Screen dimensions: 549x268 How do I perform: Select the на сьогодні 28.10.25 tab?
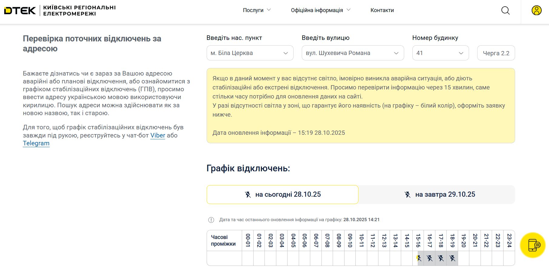282,195
